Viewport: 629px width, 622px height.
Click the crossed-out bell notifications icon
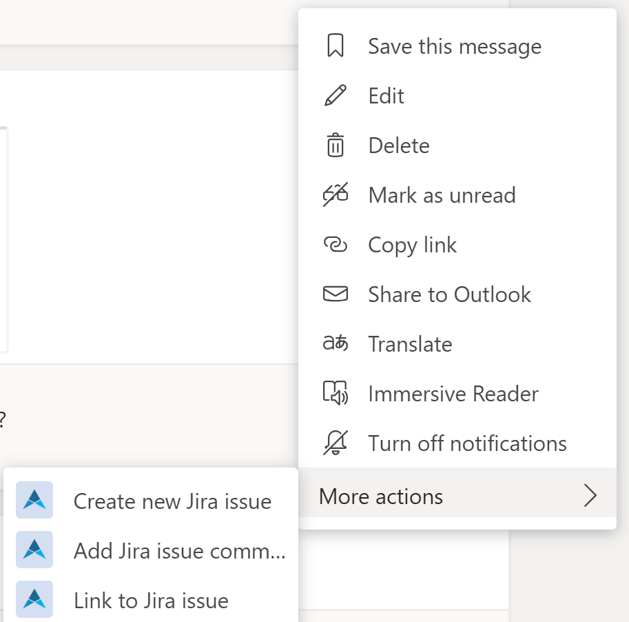(x=336, y=443)
